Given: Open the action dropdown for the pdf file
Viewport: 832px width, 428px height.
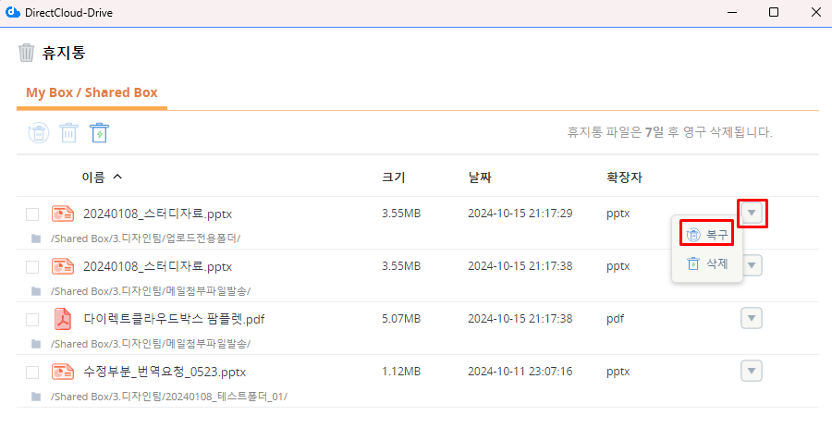Looking at the screenshot, I should click(x=752, y=319).
